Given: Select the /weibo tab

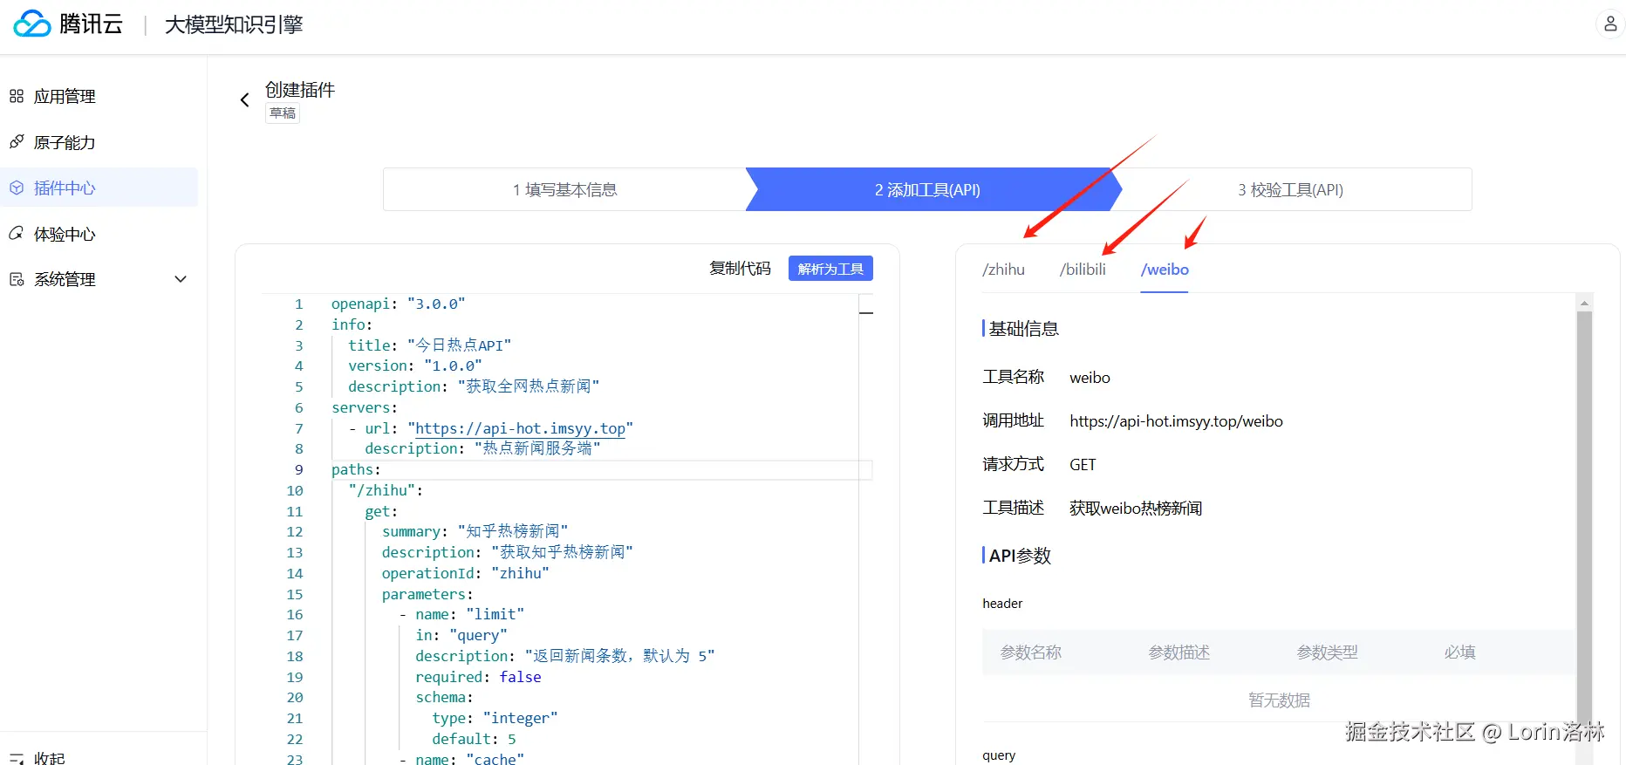Looking at the screenshot, I should click(x=1165, y=270).
